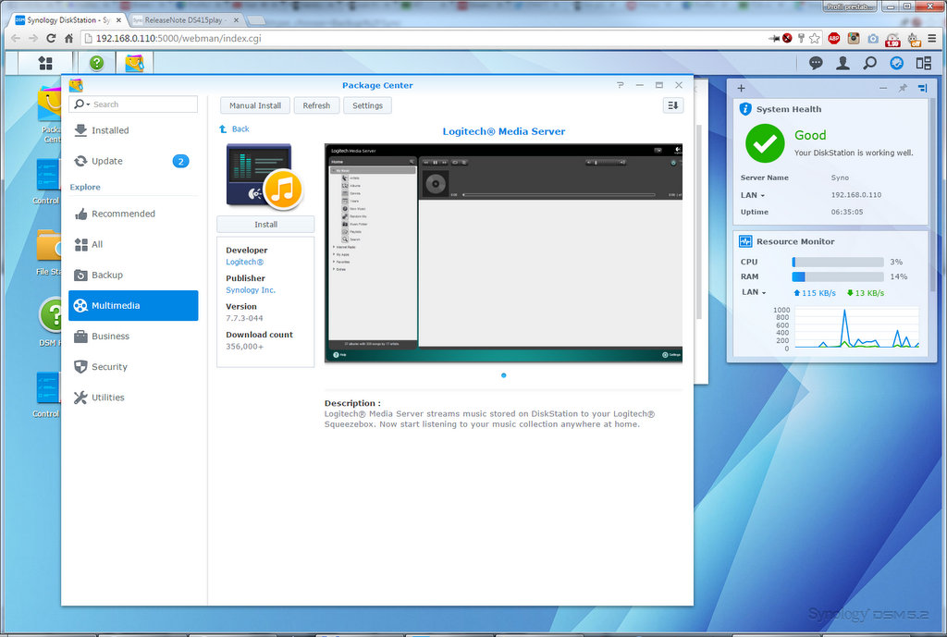947x637 pixels.
Task: Go back in the browser
Action: tap(16, 39)
